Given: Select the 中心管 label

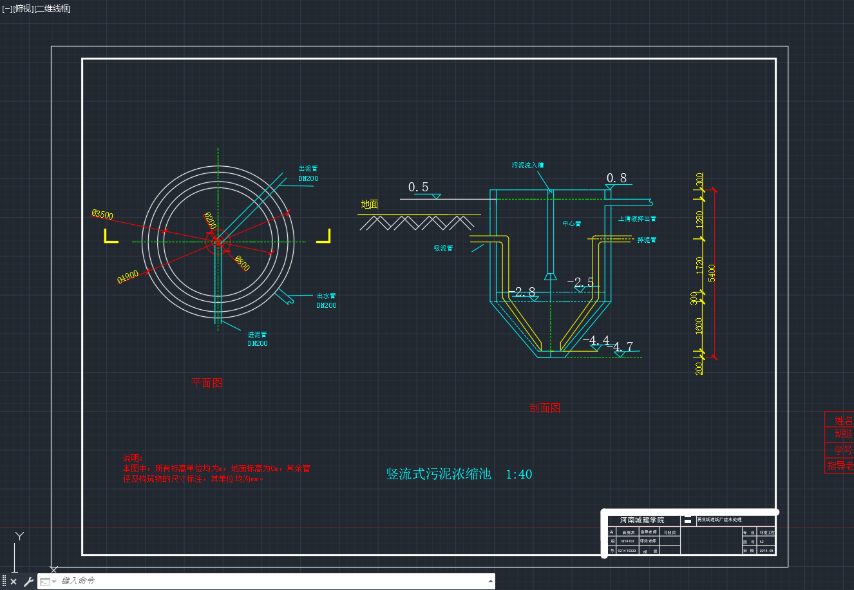Looking at the screenshot, I should (572, 224).
